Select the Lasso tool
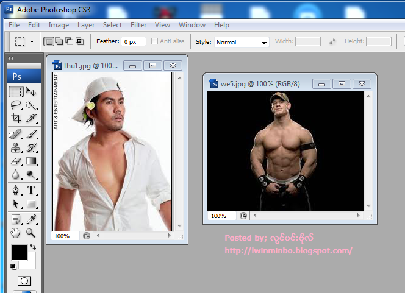405x293 pixels. pyautogui.click(x=16, y=105)
